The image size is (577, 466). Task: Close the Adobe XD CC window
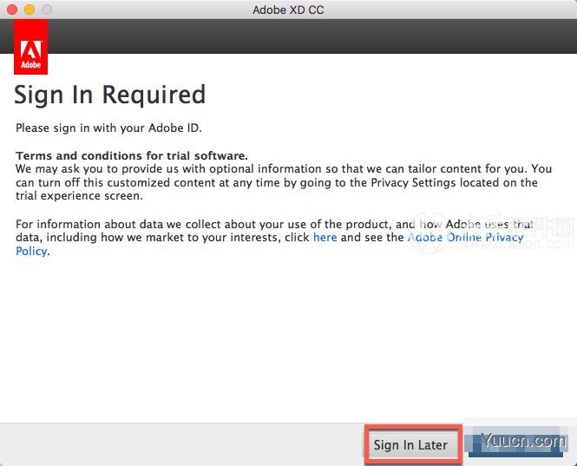pos(12,10)
